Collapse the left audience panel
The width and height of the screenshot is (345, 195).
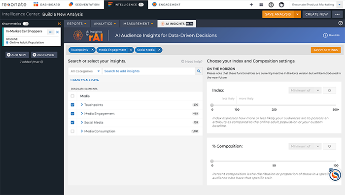coord(59,24)
